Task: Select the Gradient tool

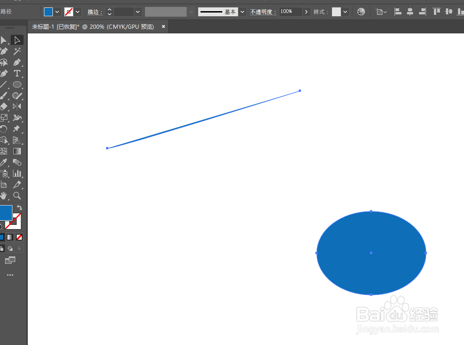Action: [17, 151]
